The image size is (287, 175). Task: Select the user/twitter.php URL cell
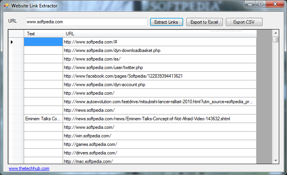pyautogui.click(x=159, y=68)
